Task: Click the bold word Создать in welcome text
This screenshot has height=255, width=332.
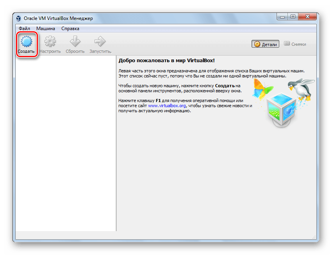Action: 225,86
